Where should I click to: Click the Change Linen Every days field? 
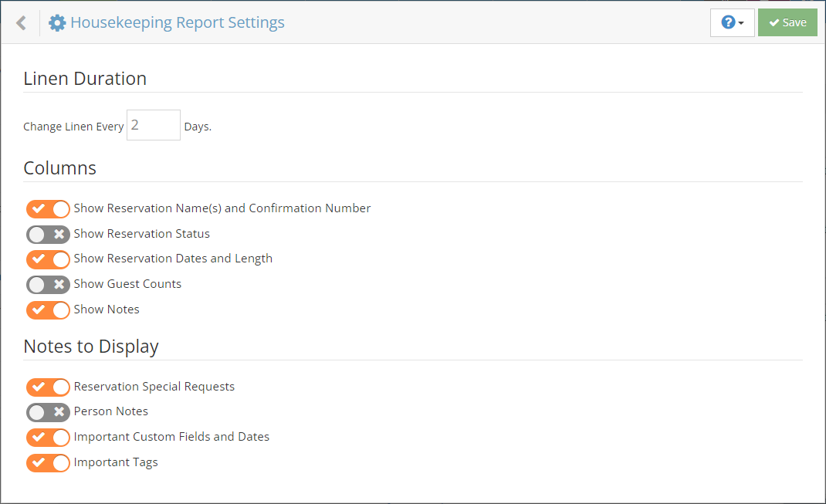154,125
